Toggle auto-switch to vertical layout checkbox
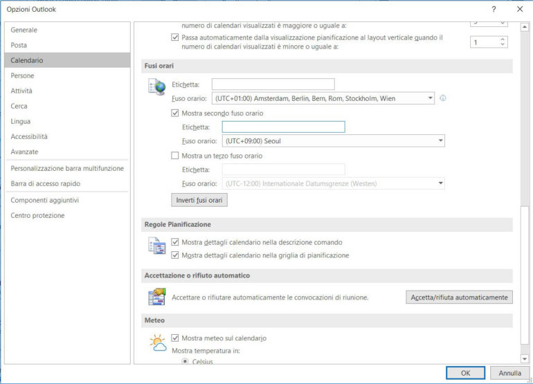 point(174,37)
